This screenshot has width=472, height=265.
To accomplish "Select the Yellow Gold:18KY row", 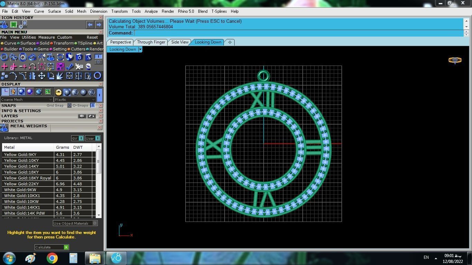I will (x=48, y=172).
